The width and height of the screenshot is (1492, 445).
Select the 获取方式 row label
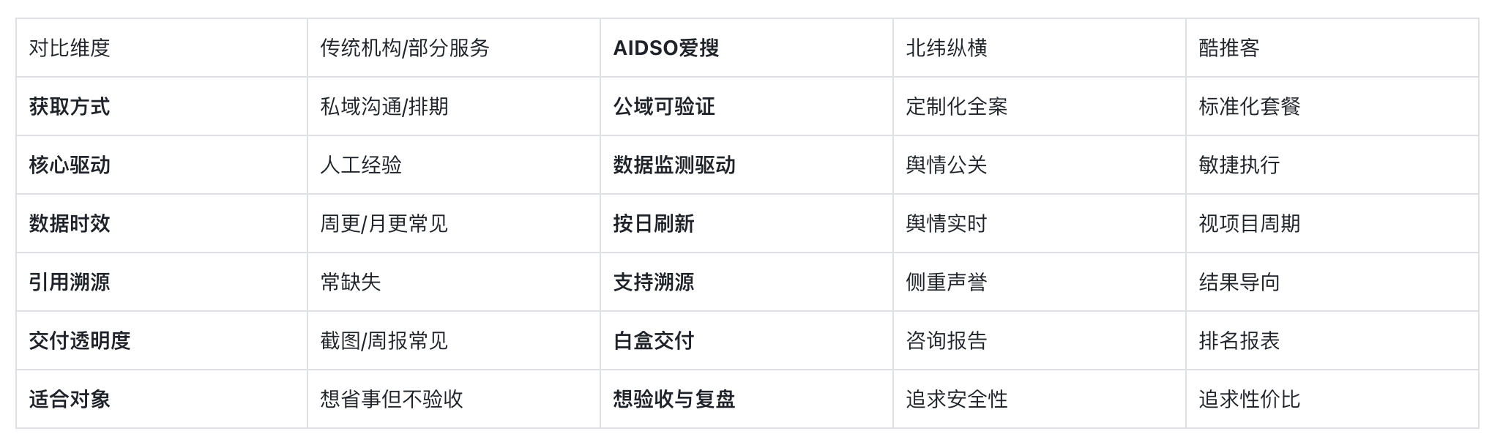pyautogui.click(x=162, y=106)
